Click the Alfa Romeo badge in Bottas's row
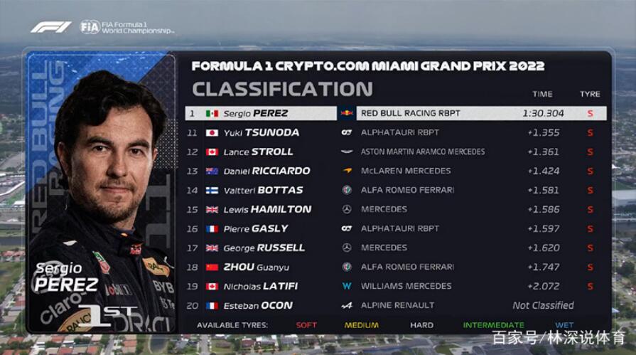Viewport: 636px width, 355px height. pos(347,190)
